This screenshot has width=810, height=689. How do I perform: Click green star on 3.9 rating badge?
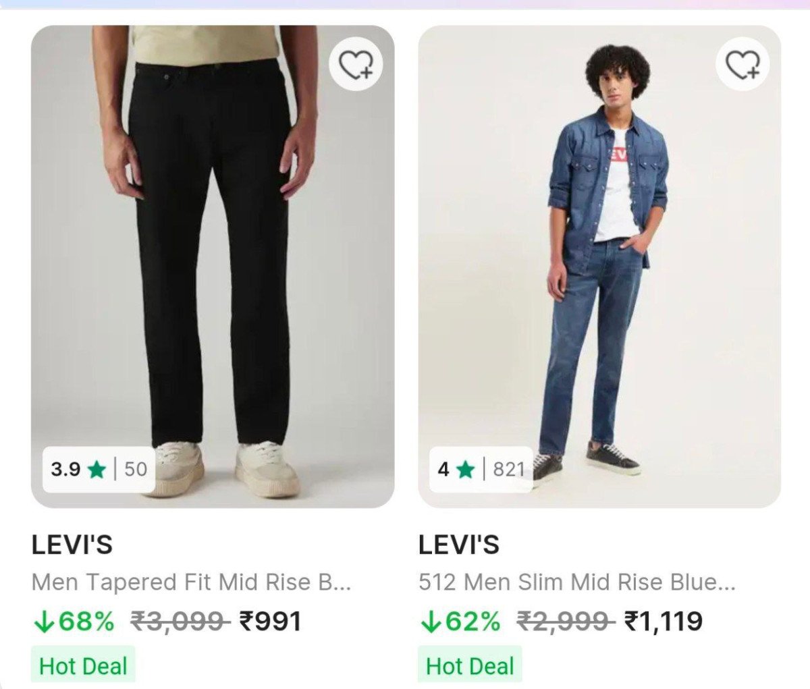point(97,469)
